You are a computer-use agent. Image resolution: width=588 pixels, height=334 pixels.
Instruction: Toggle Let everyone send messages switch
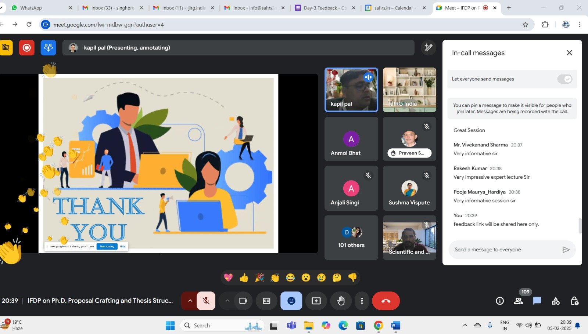(x=564, y=79)
